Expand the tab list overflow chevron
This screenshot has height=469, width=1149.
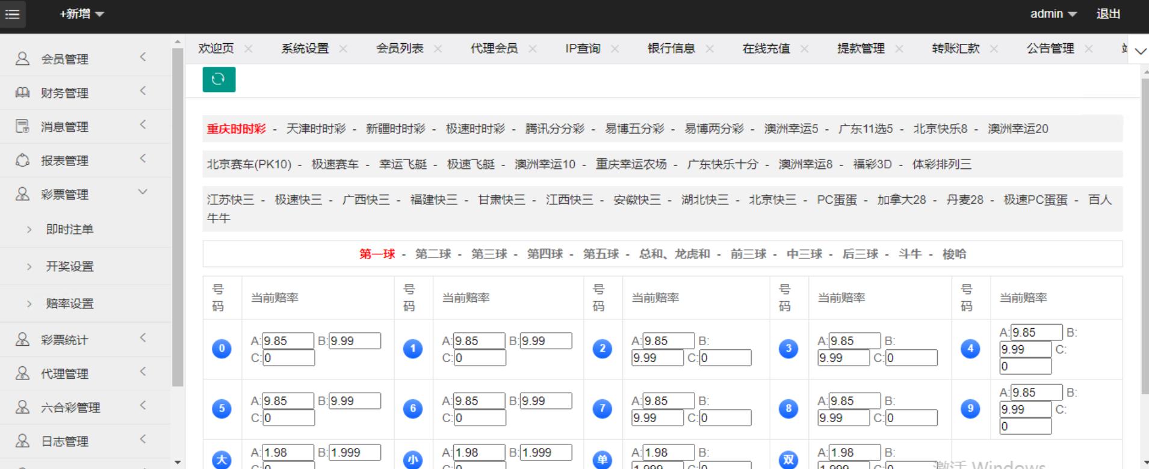tap(1140, 51)
